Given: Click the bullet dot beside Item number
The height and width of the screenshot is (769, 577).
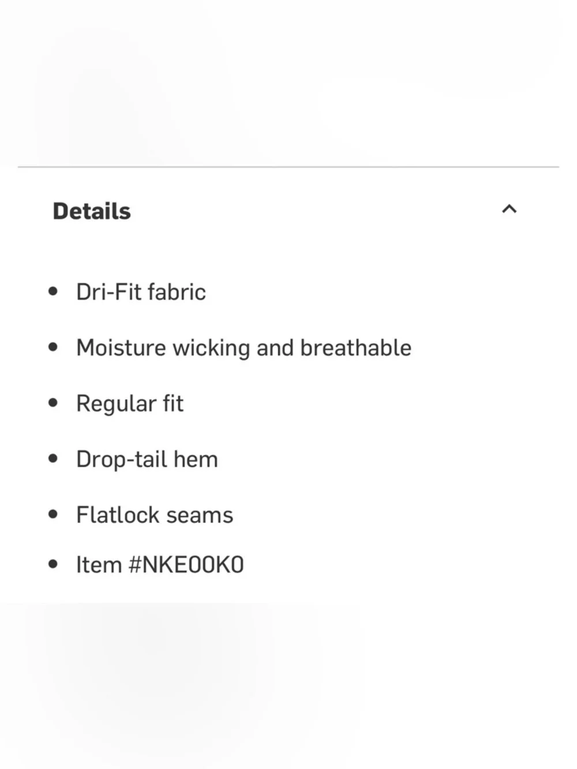Looking at the screenshot, I should (54, 564).
